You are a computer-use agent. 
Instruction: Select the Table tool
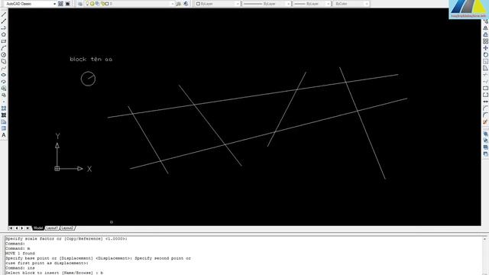click(x=3, y=128)
